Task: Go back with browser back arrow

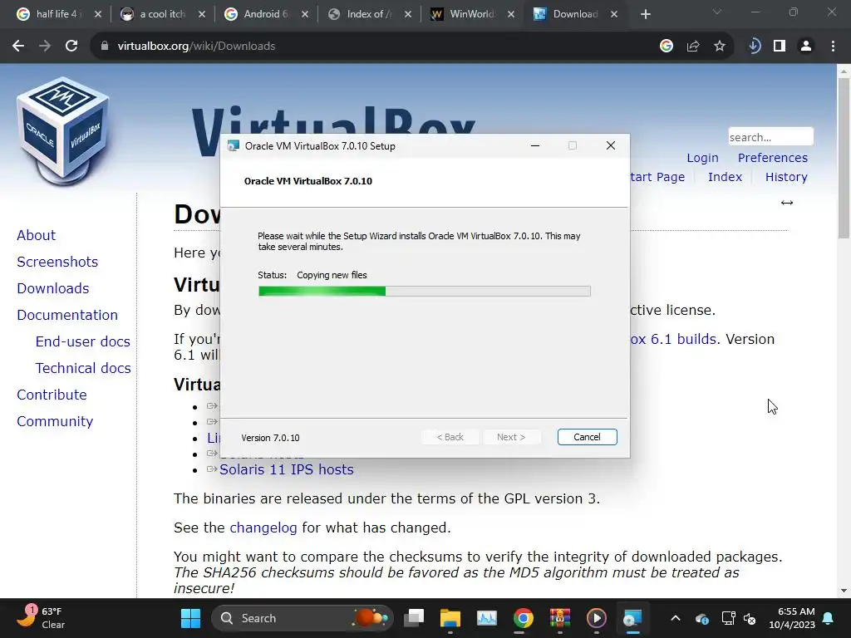Action: click(18, 47)
